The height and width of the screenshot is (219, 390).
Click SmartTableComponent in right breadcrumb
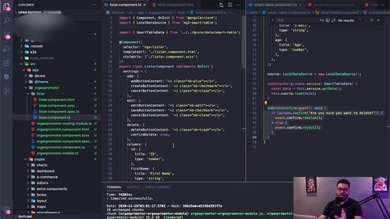339,13
